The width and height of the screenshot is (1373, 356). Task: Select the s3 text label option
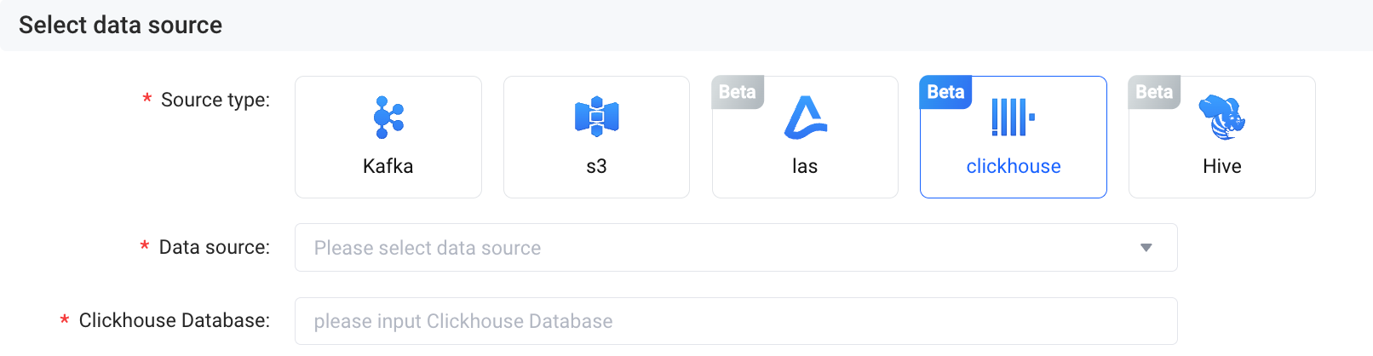tap(596, 166)
